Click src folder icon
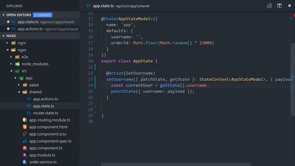This screenshot has width=295, height=166. pos(18,71)
